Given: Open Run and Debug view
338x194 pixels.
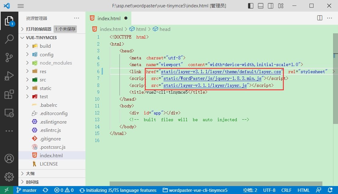Looking at the screenshot, I should (x=9, y=76).
